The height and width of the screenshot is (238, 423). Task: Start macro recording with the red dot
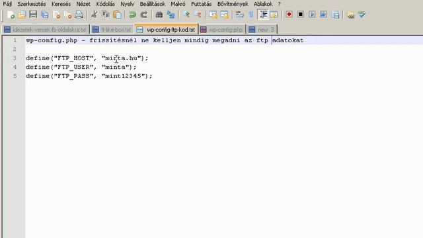tap(289, 15)
